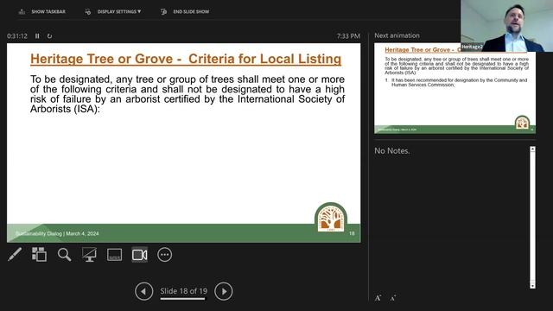This screenshot has height=311, width=553.
Task: Pause the presentation timer
Action: (37, 36)
